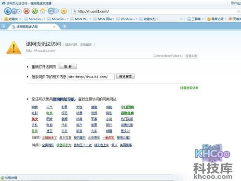Viewport: 241px width, 181px height.
Task: Click the 搜狗搜索 search button
Action: pyautogui.click(x=125, y=77)
